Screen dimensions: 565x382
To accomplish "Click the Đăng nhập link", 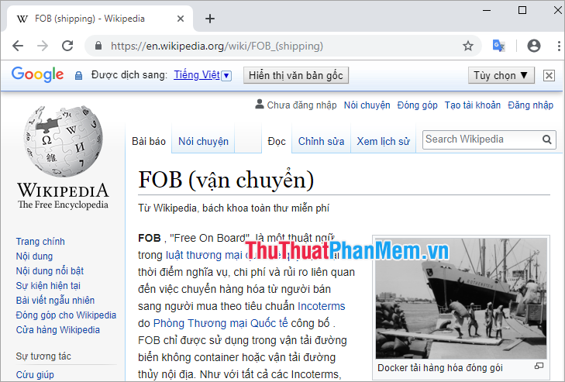I will click(x=530, y=105).
